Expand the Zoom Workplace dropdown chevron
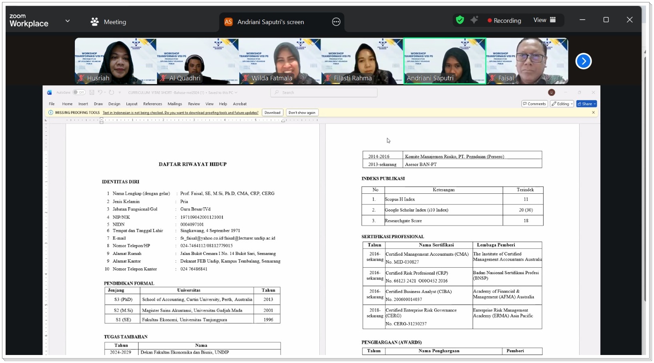654x363 pixels. point(67,21)
